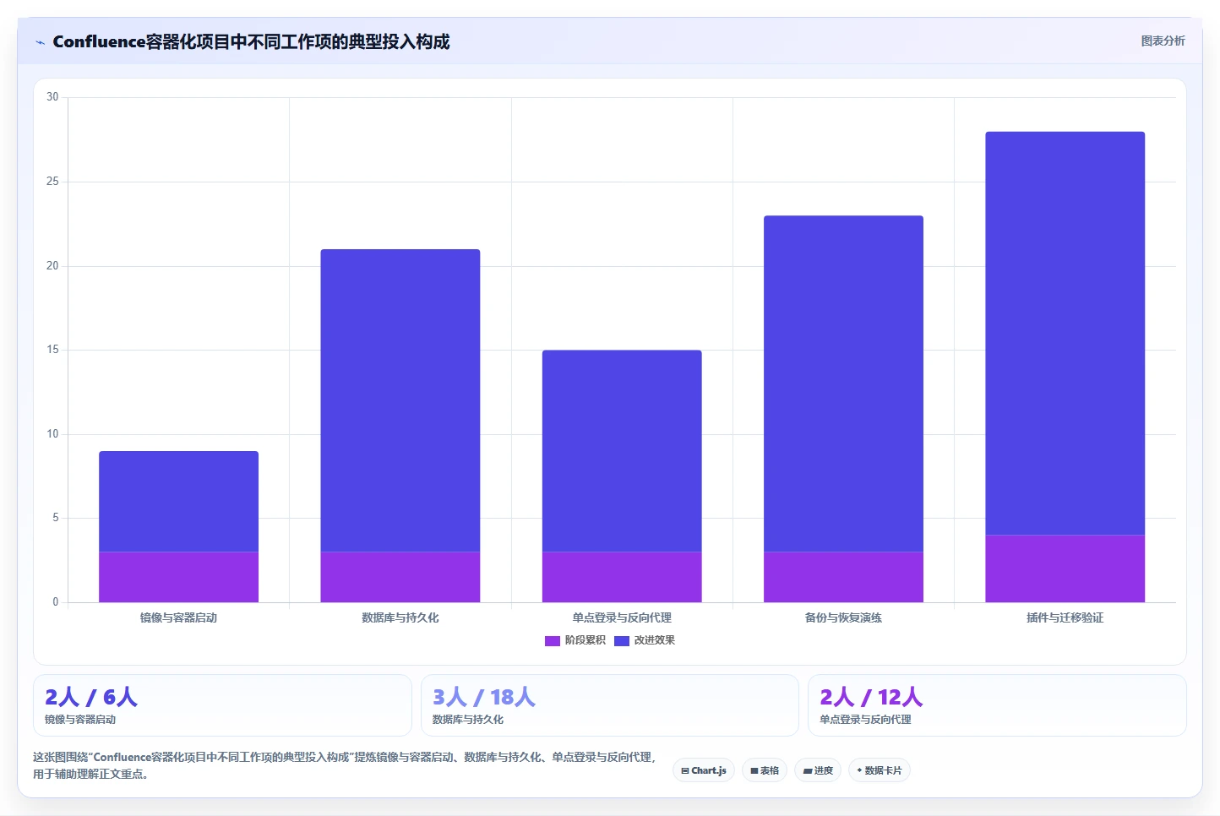Click the blue bar segment for 镜像与容器启动

click(x=178, y=502)
